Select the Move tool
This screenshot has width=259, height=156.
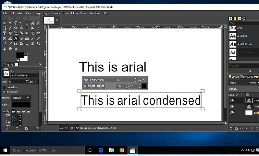pos(27,28)
